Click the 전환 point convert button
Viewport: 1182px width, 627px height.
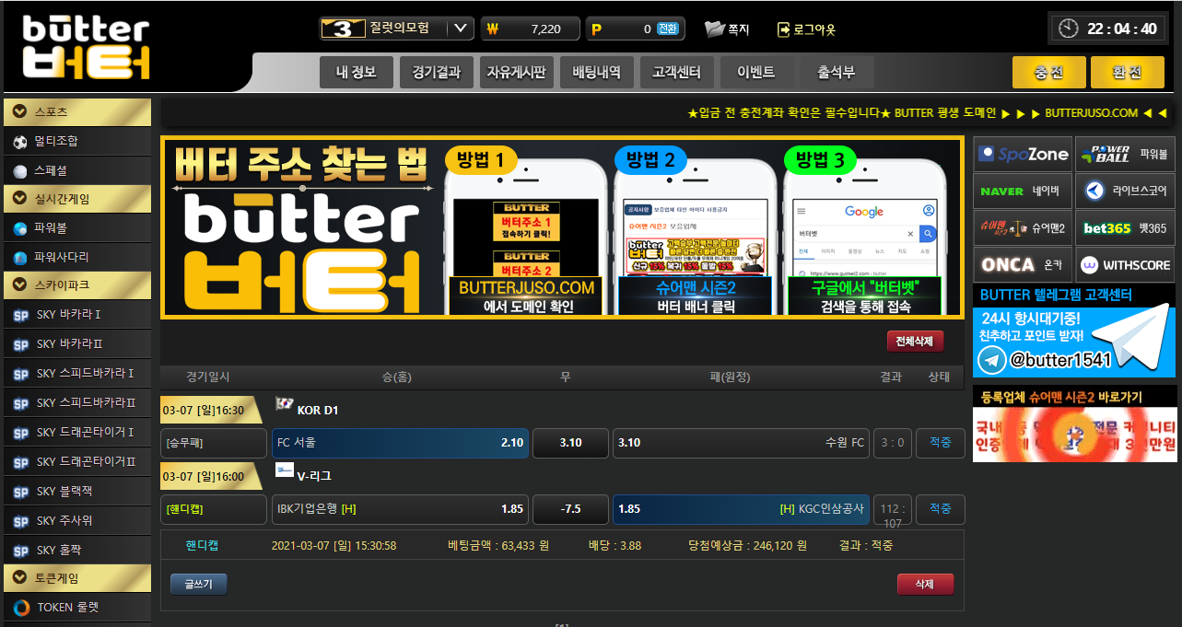click(668, 29)
